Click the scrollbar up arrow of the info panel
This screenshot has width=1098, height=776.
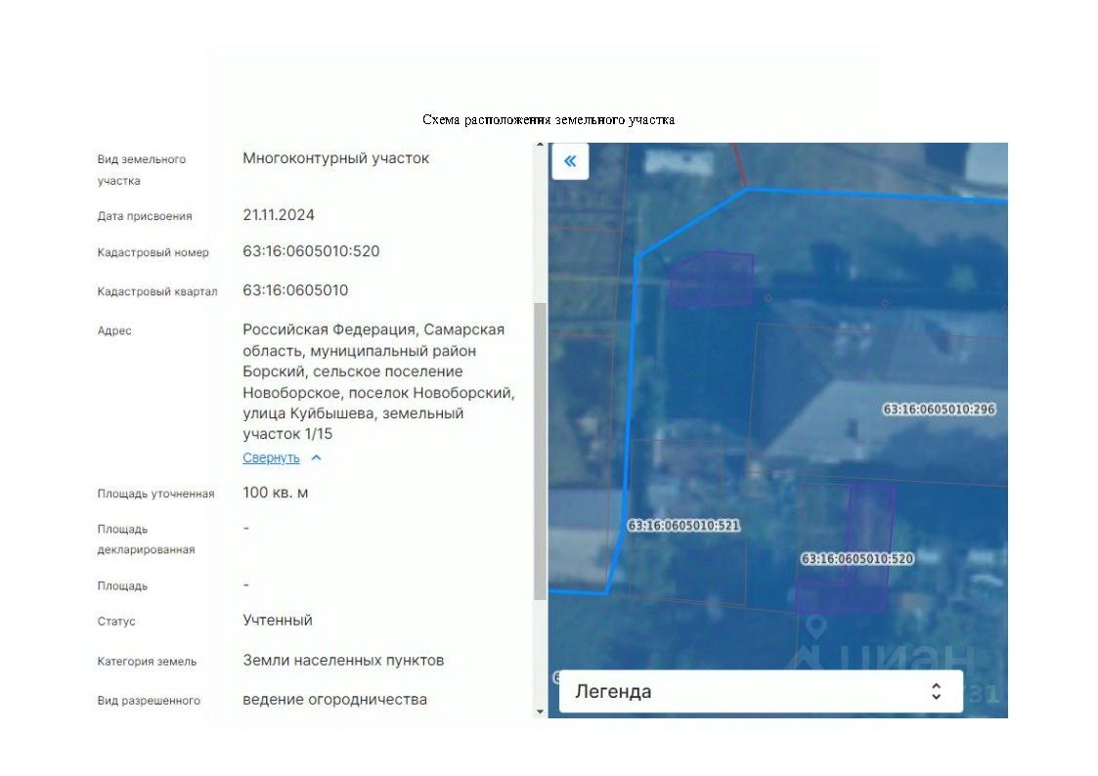539,145
